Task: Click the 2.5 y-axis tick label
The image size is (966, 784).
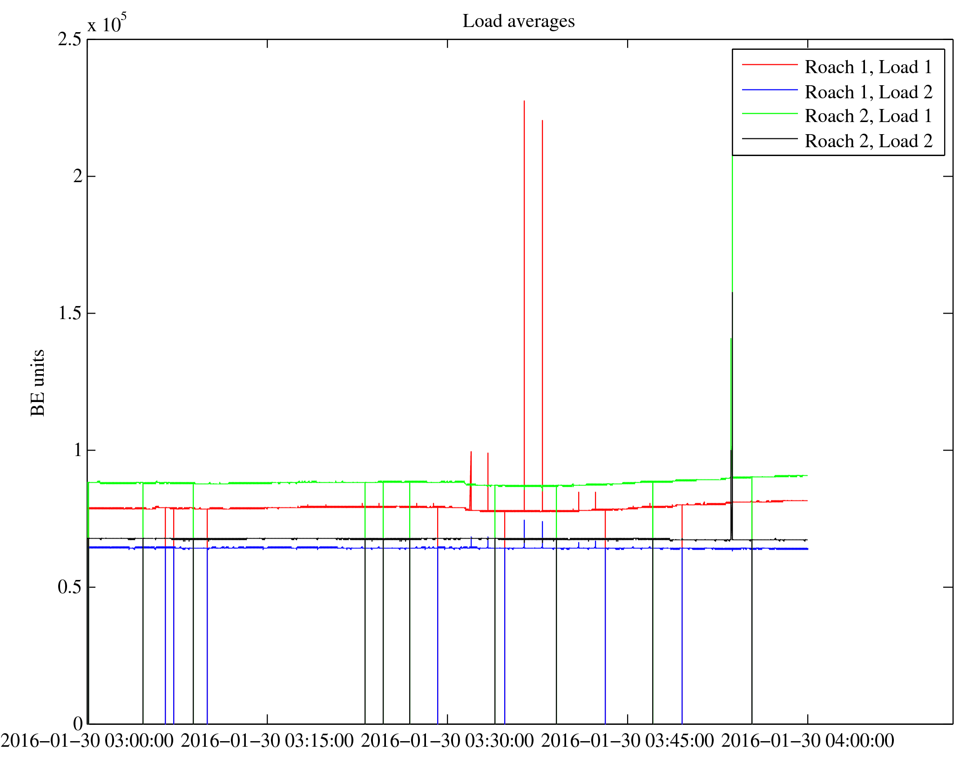Action: [x=69, y=40]
